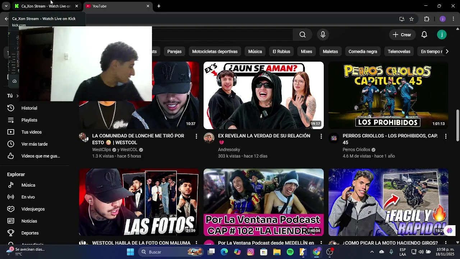
Task: Filter by Motocicletas deportivas chip
Action: [215, 51]
